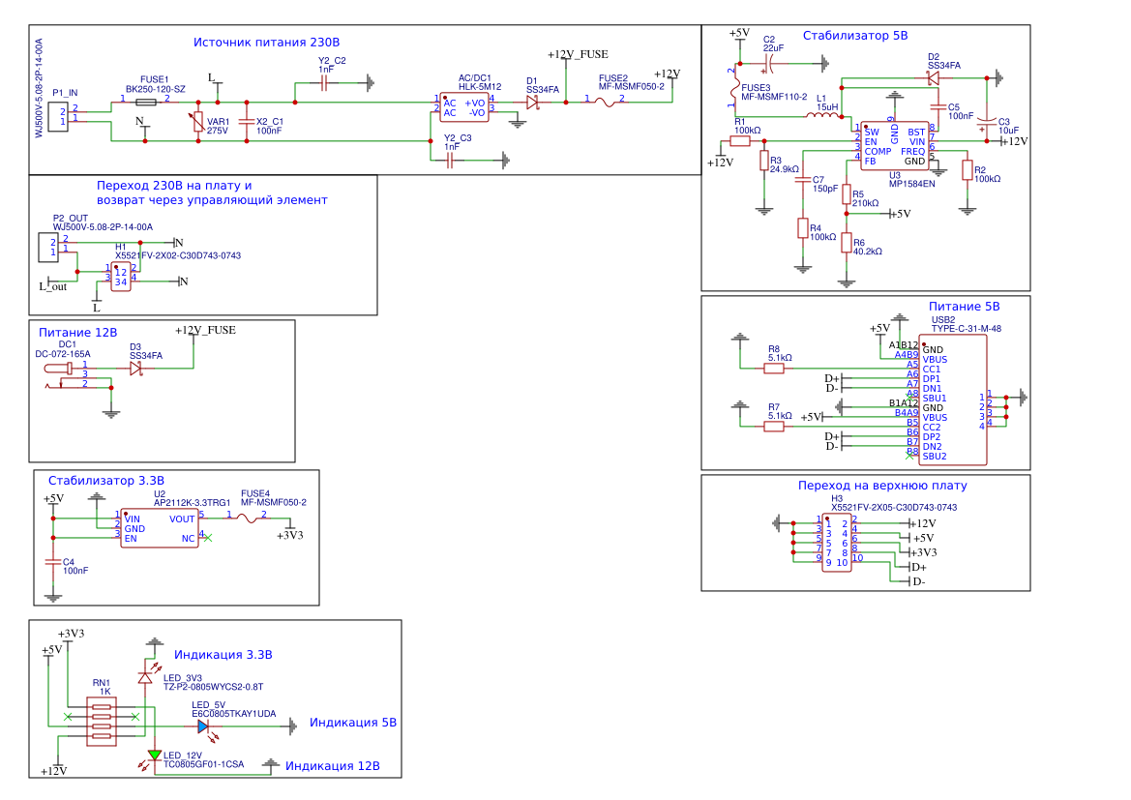Select the USB2 TYPE-C connector symbol

click(954, 402)
